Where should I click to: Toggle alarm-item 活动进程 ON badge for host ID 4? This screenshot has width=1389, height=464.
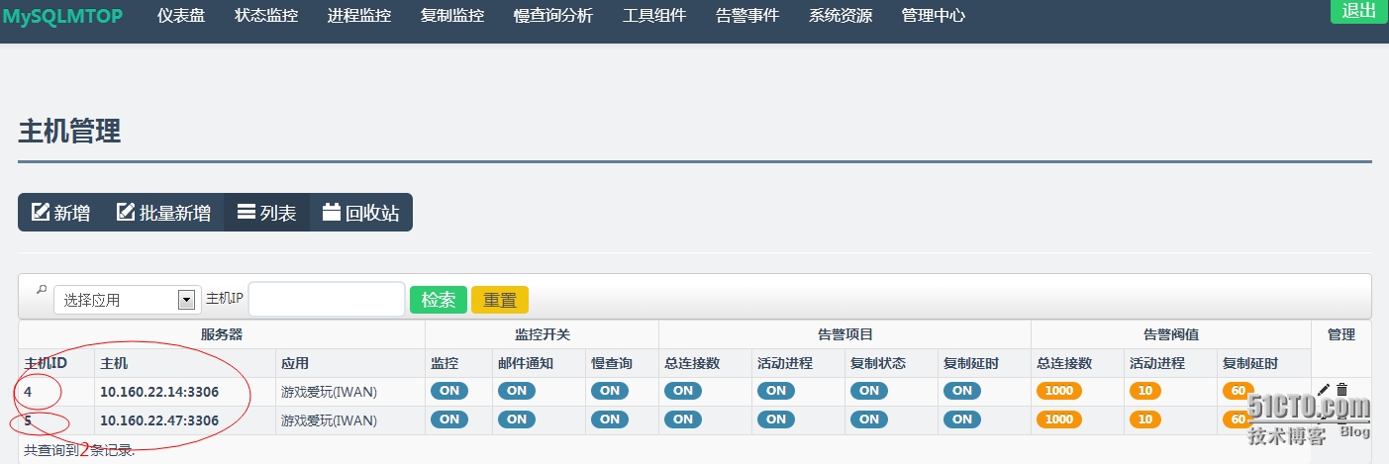[x=776, y=391]
